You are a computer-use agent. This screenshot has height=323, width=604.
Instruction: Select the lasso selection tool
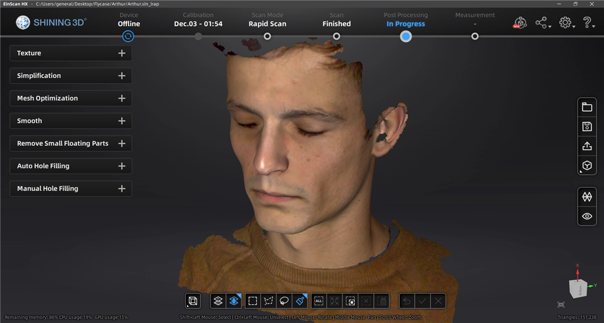tap(284, 301)
